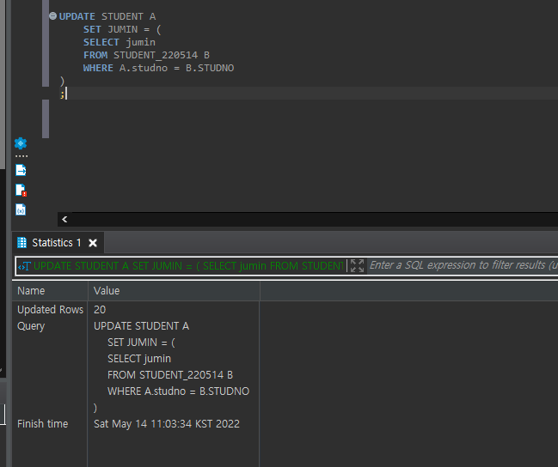The height and width of the screenshot is (467, 558).
Task: Click 'SELECT jumin' in the results Query value
Action: coord(139,359)
